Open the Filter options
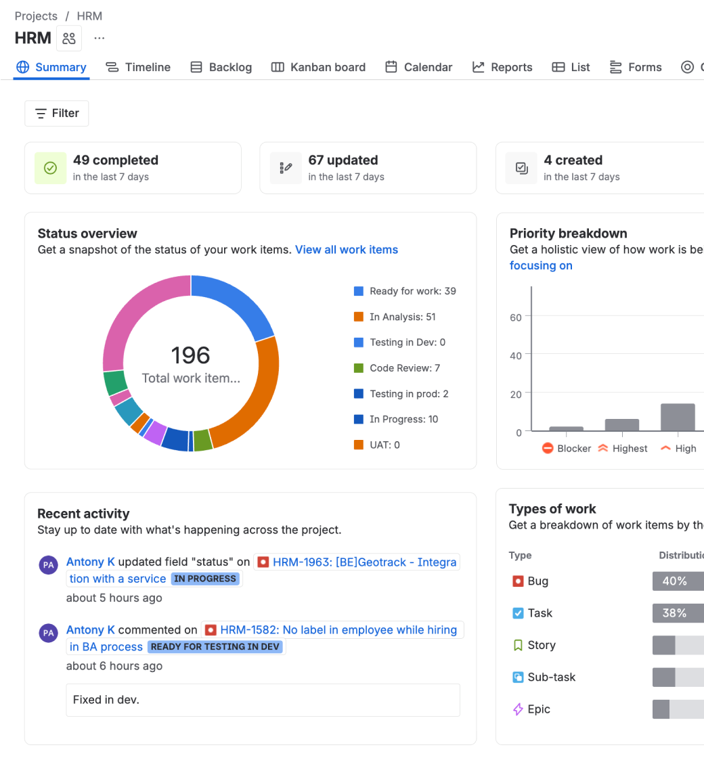Screen dimensions: 704x758 click(57, 113)
